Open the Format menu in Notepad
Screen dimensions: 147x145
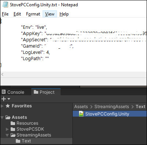(x=33, y=14)
